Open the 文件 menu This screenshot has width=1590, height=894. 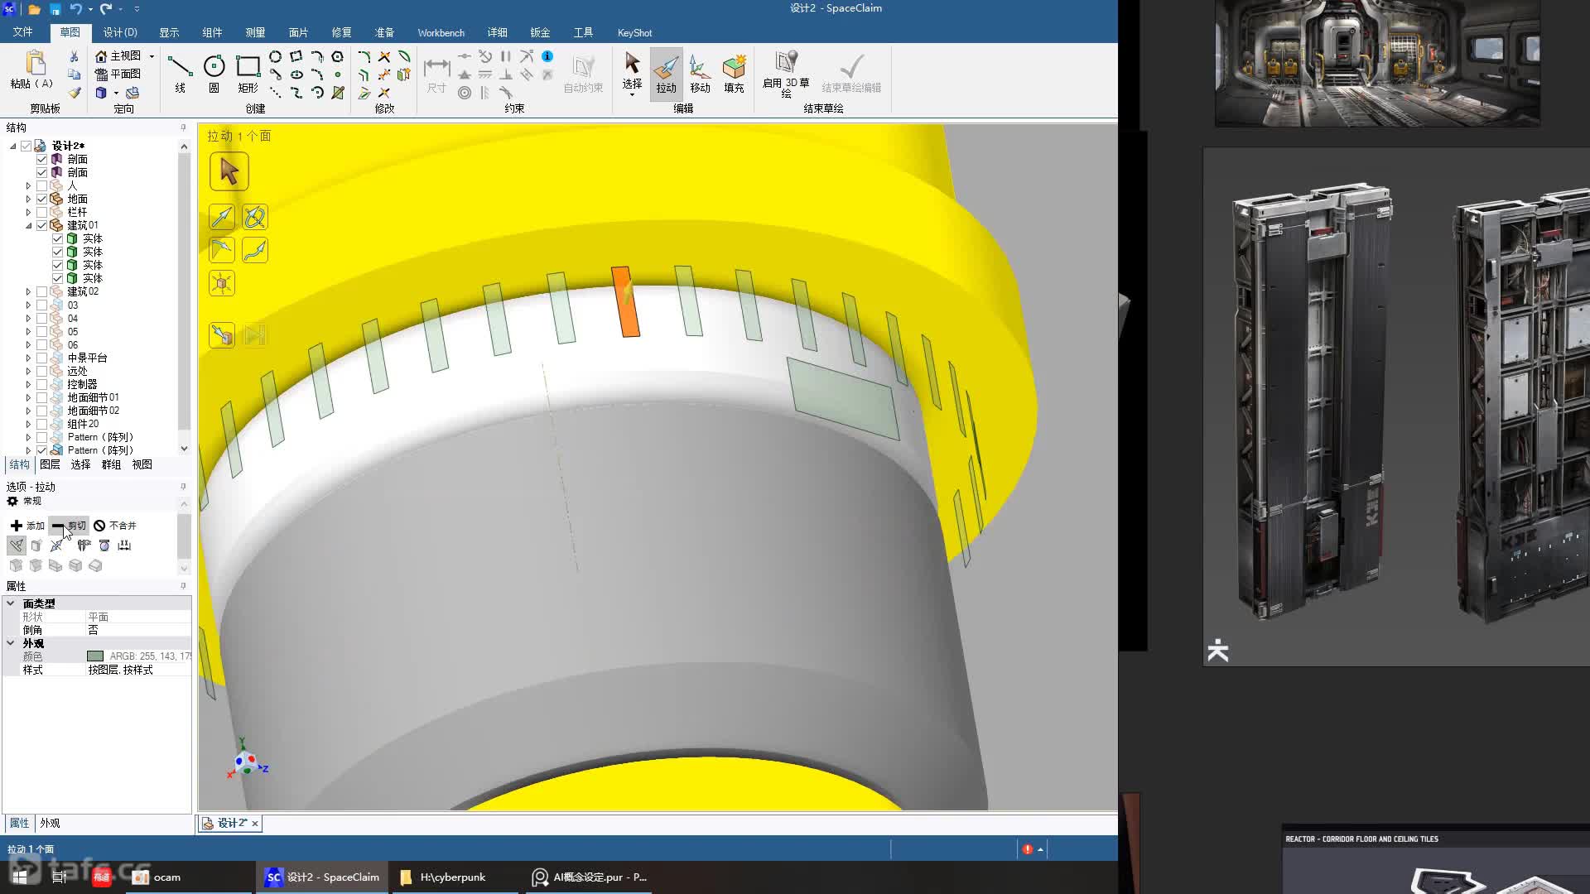tap(22, 32)
